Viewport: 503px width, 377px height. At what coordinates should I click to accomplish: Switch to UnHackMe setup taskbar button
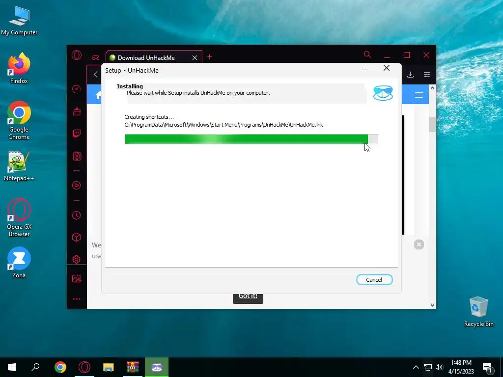click(157, 367)
